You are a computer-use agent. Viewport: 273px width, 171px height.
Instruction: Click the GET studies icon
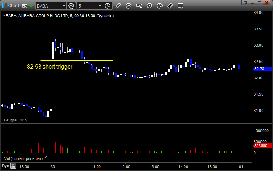coord(139,6)
